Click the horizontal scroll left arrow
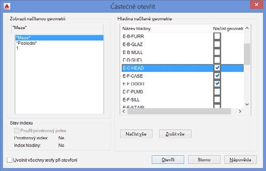This screenshot has width=266, height=171. pyautogui.click(x=124, y=111)
